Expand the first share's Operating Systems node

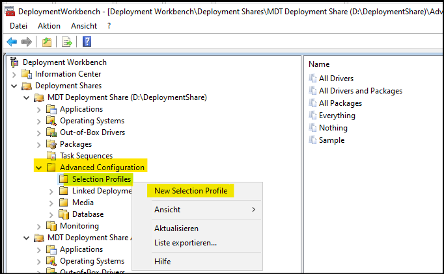click(39, 121)
